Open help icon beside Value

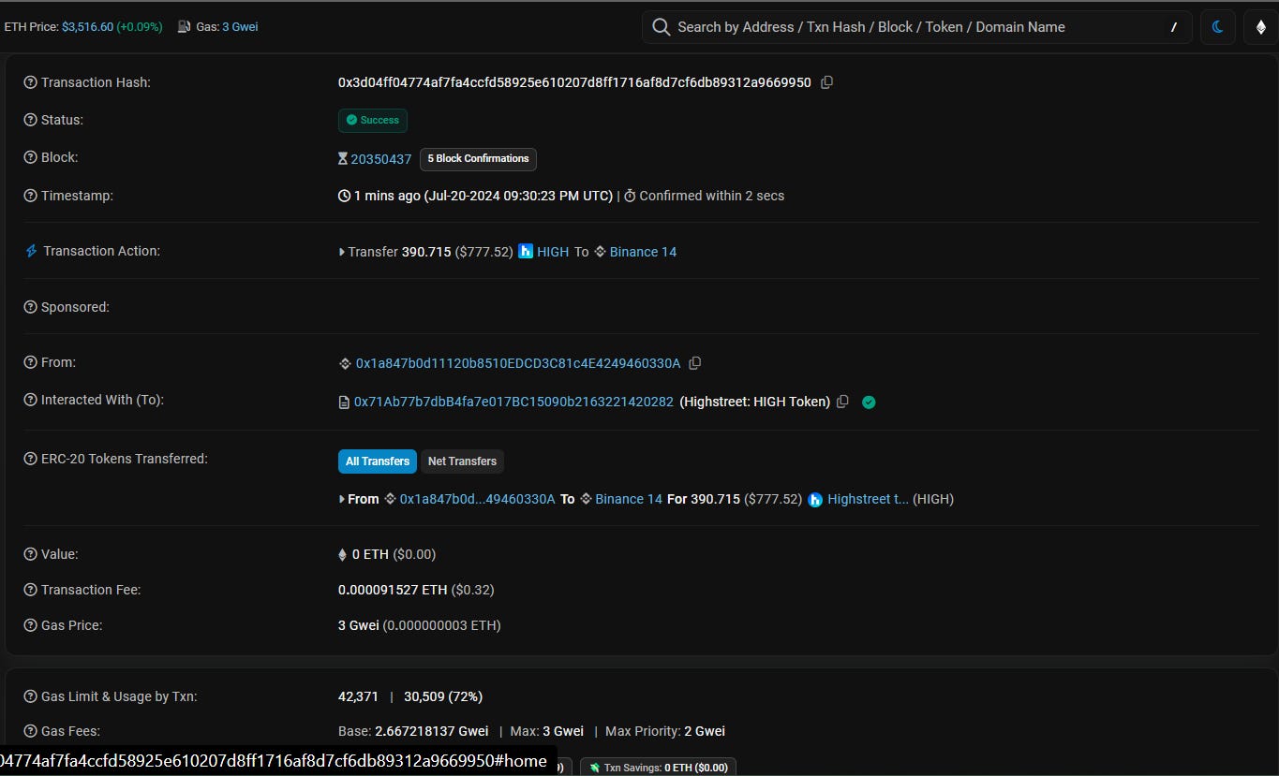pyautogui.click(x=30, y=554)
